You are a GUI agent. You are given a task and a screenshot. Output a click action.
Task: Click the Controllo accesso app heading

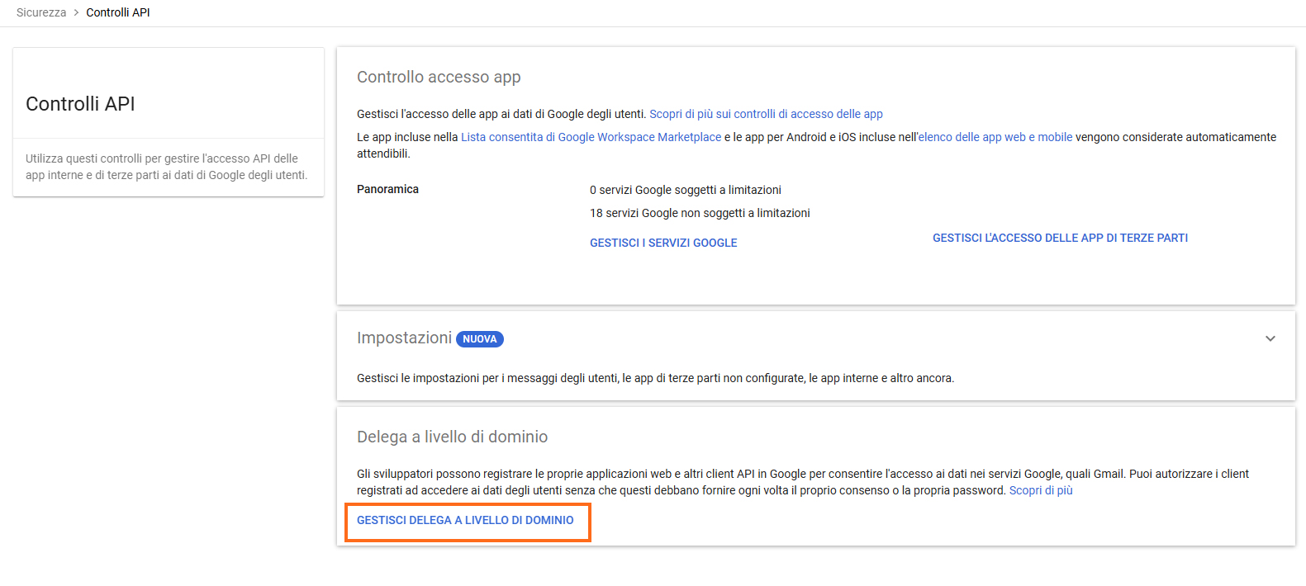439,77
